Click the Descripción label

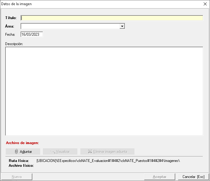click(14, 44)
